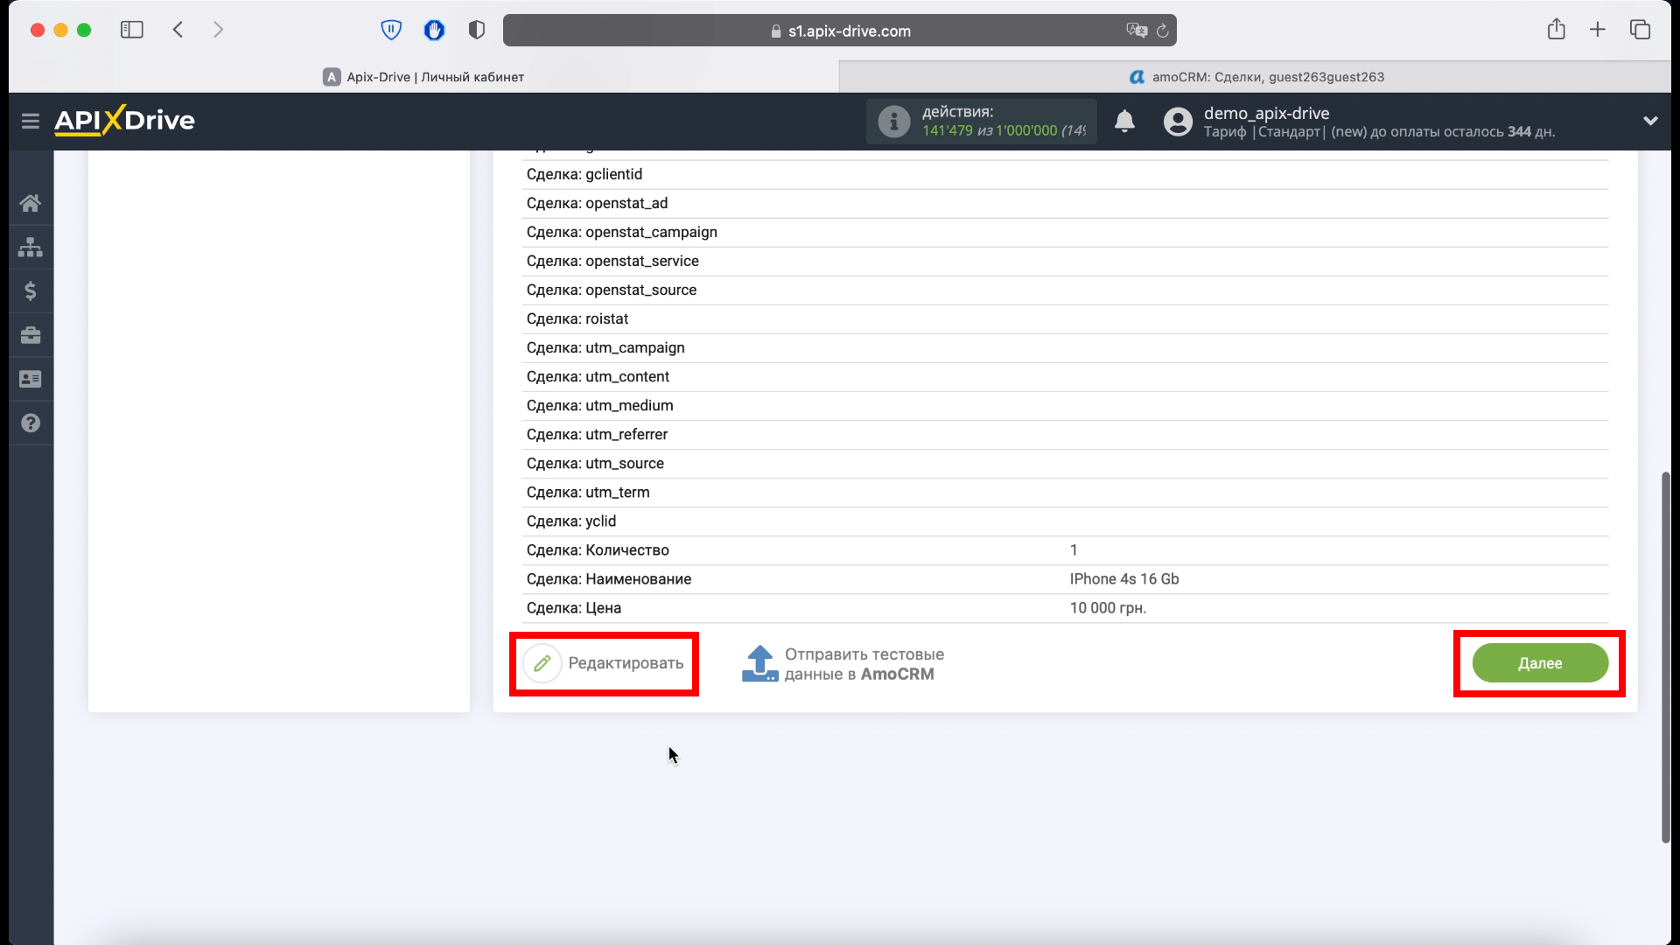Screen dimensions: 1680x945
Task: Open the dollar payments icon in sidebar
Action: (x=31, y=291)
